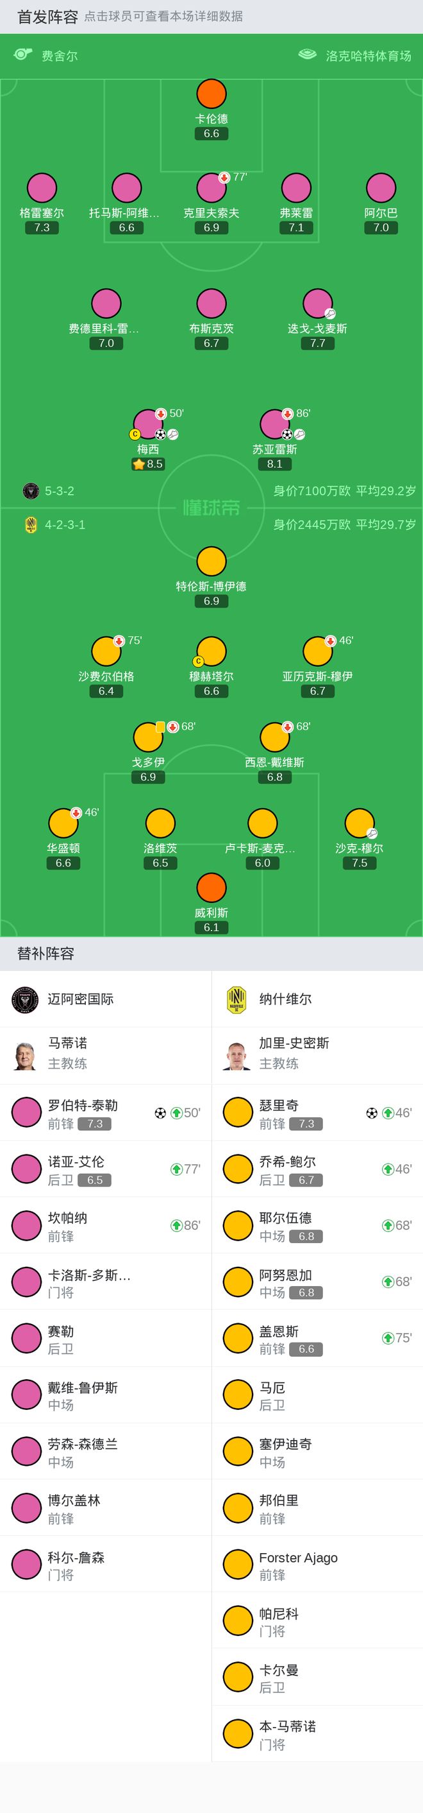Click Messi's pink player circle
Image resolution: width=423 pixels, height=1813 pixels.
[147, 424]
